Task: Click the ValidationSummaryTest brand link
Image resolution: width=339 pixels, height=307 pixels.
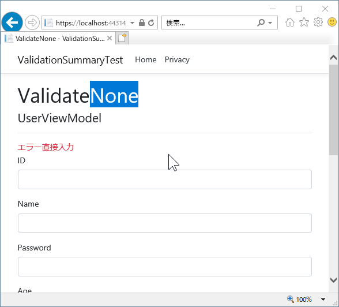Action: pyautogui.click(x=70, y=60)
